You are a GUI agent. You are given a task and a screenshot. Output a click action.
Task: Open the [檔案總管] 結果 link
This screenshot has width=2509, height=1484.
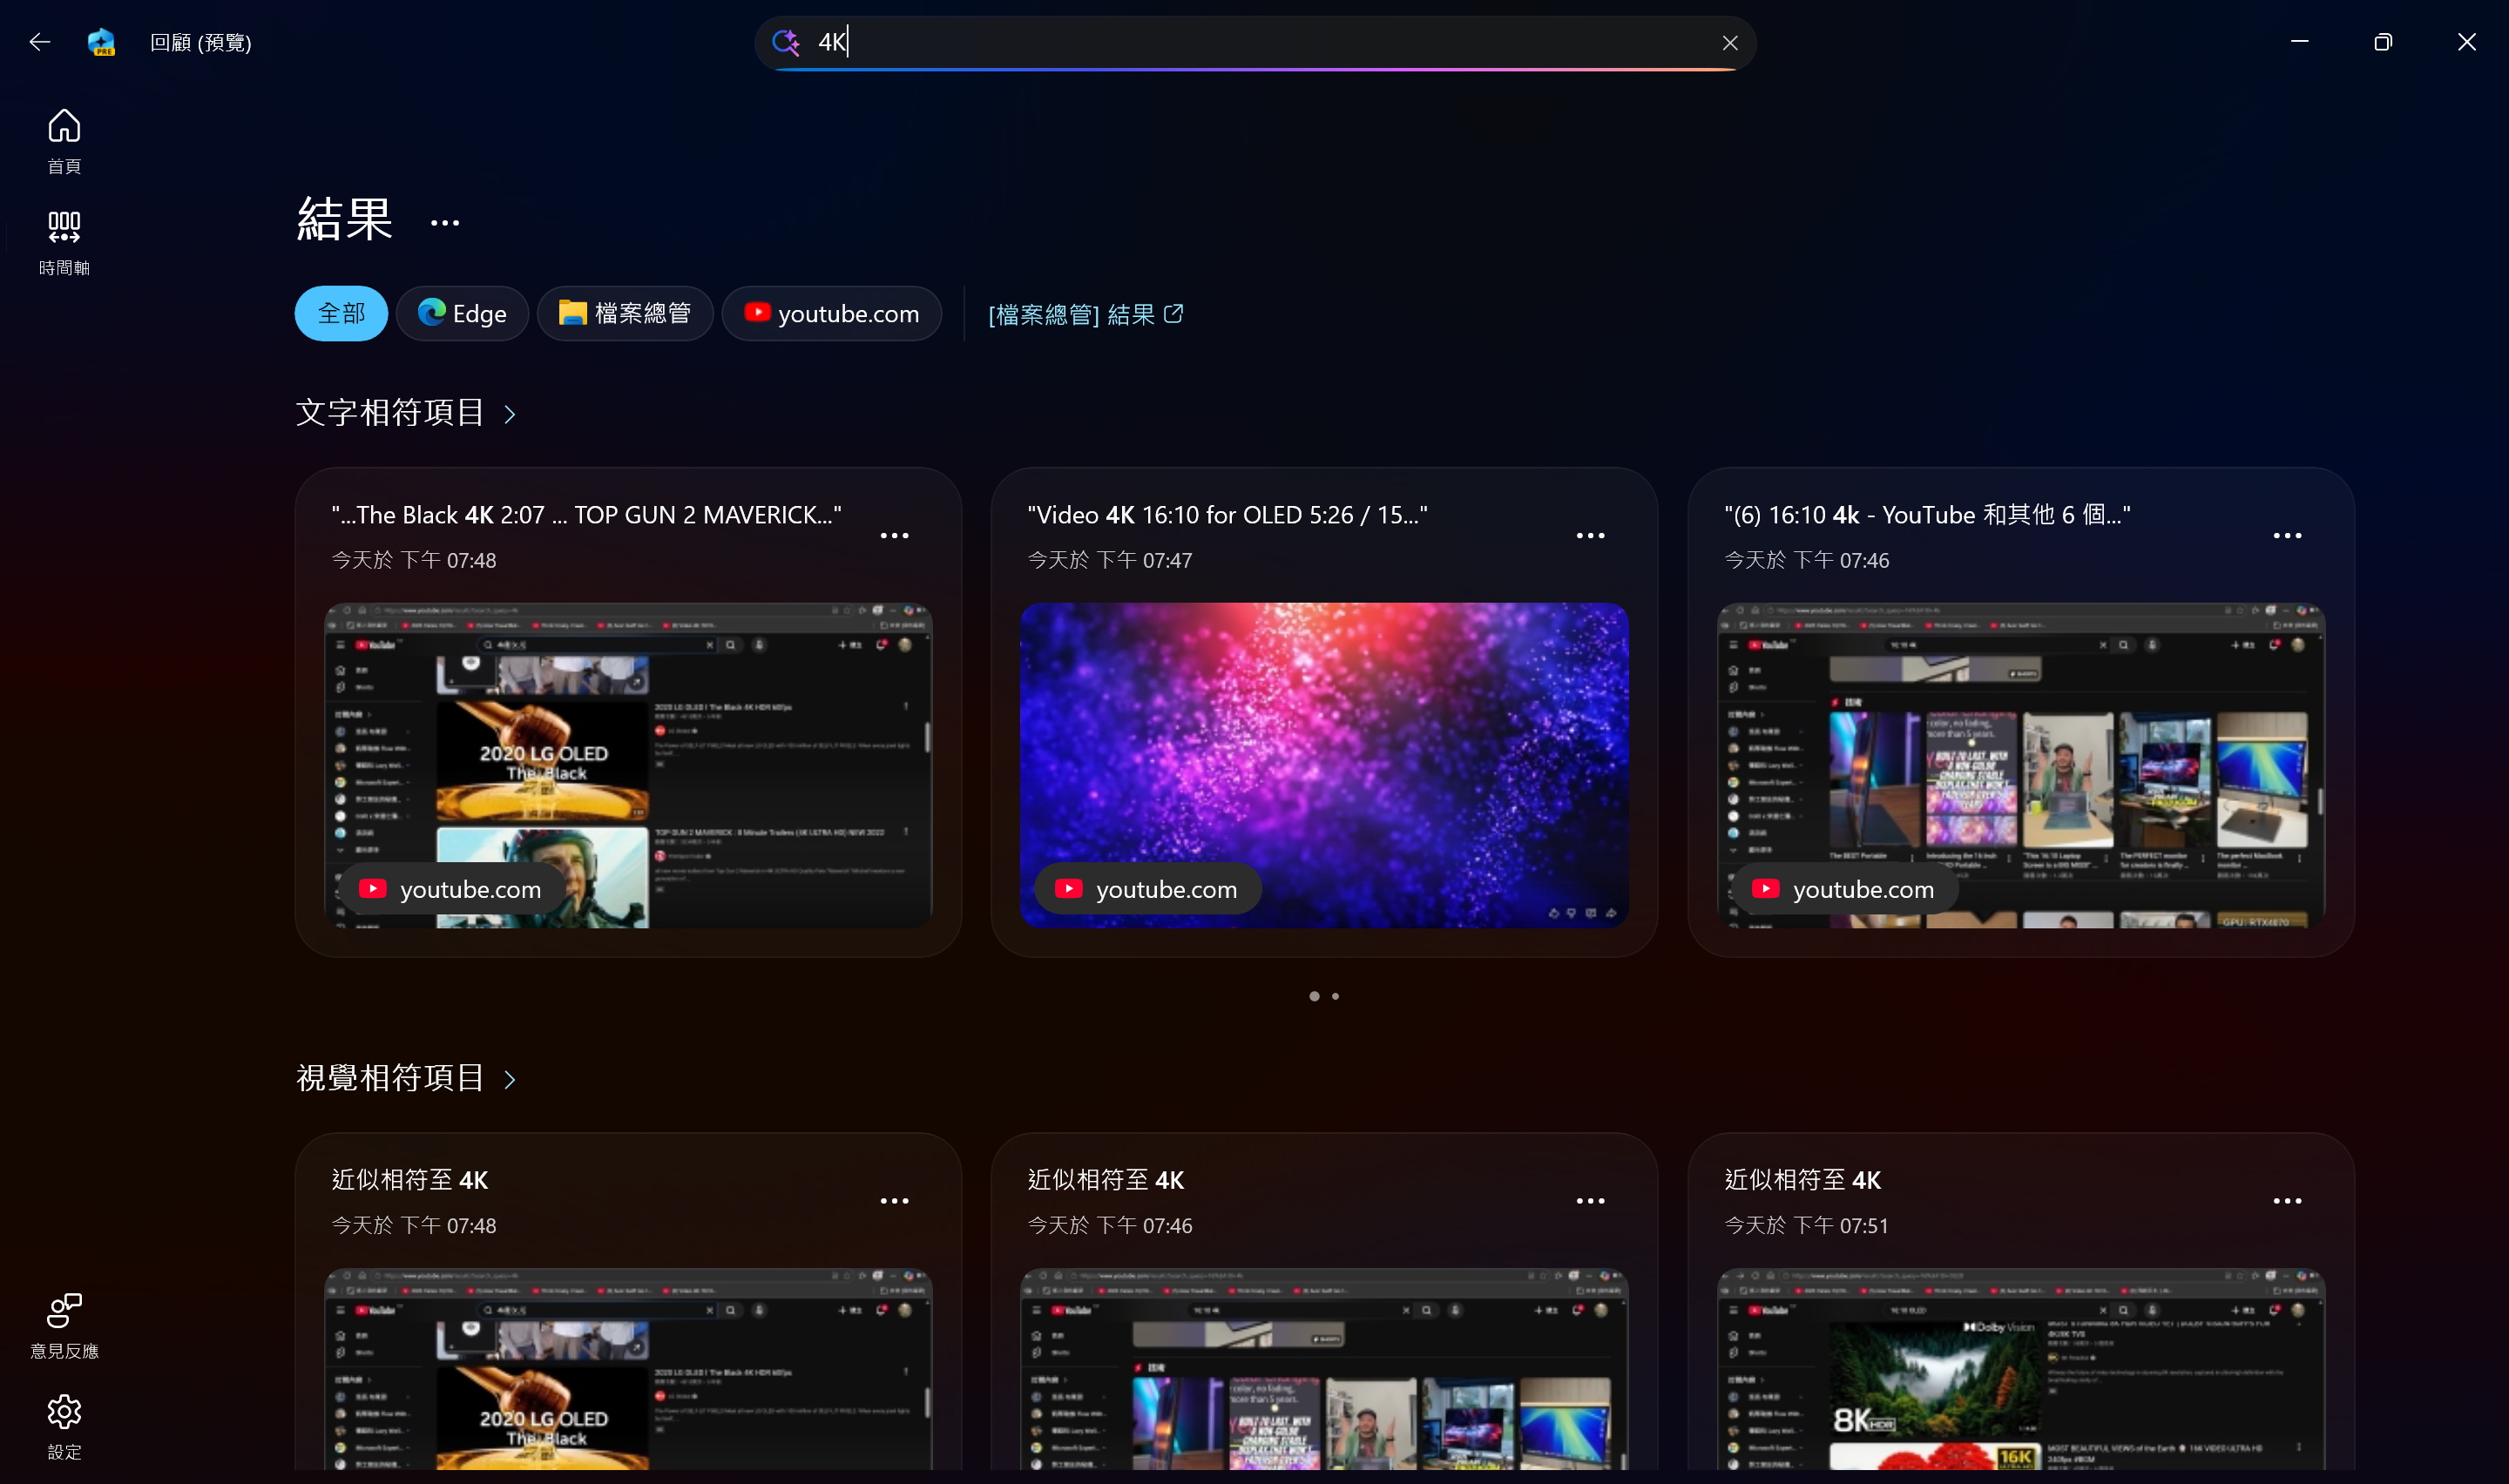pyautogui.click(x=1085, y=315)
